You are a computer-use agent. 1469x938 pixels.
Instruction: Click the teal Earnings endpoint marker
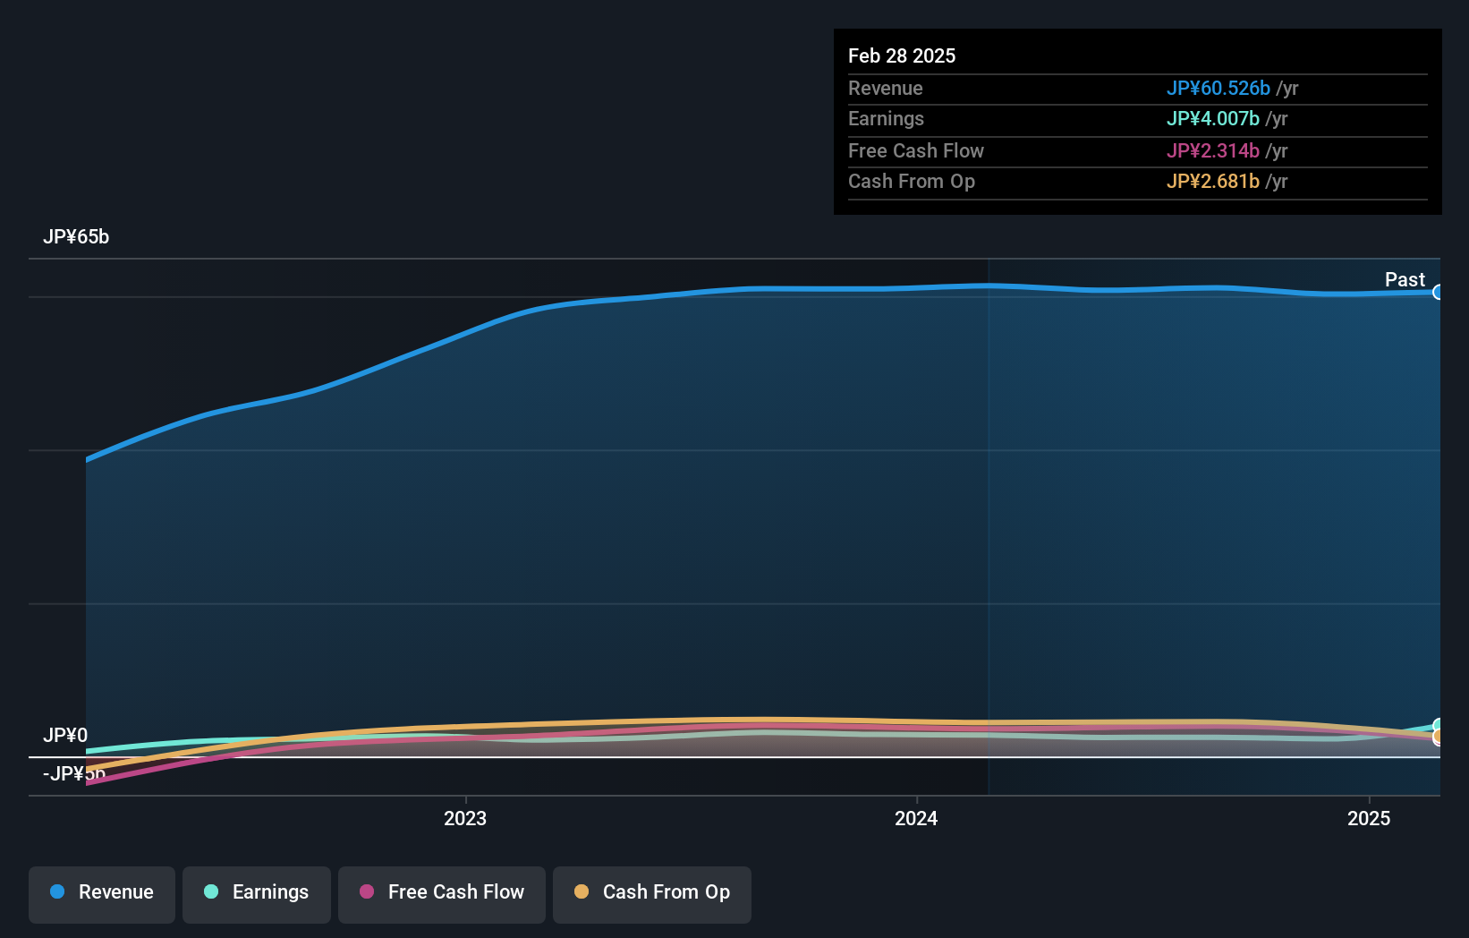(1439, 725)
